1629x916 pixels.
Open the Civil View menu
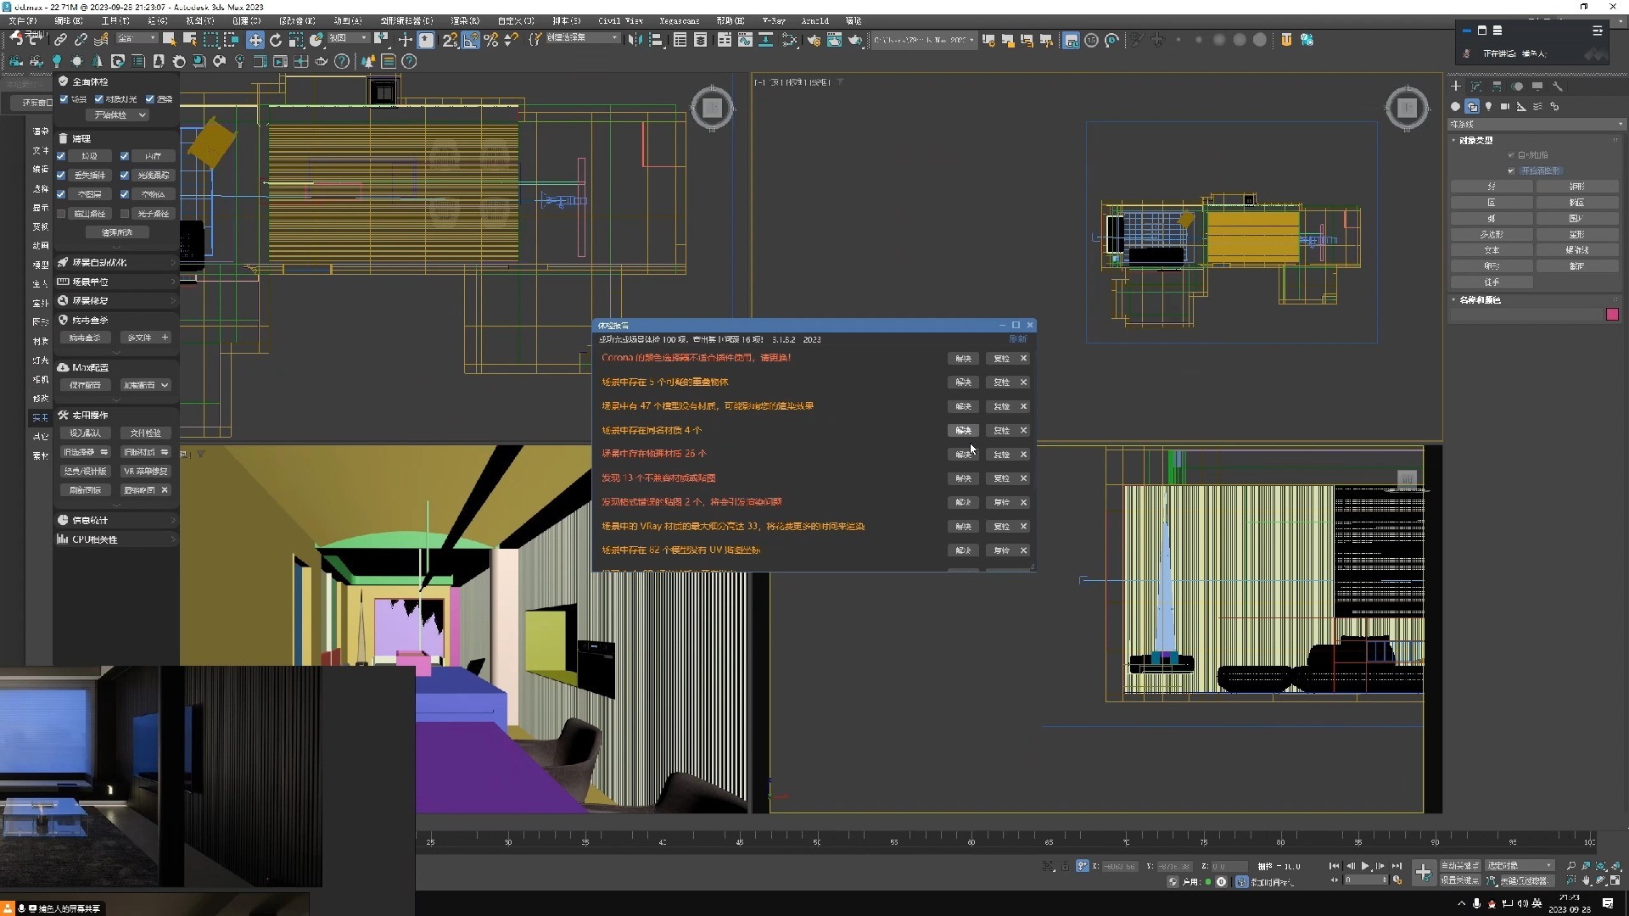pyautogui.click(x=620, y=20)
